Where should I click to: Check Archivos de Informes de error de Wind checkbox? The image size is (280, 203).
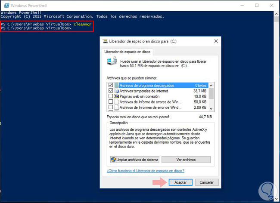click(111, 107)
